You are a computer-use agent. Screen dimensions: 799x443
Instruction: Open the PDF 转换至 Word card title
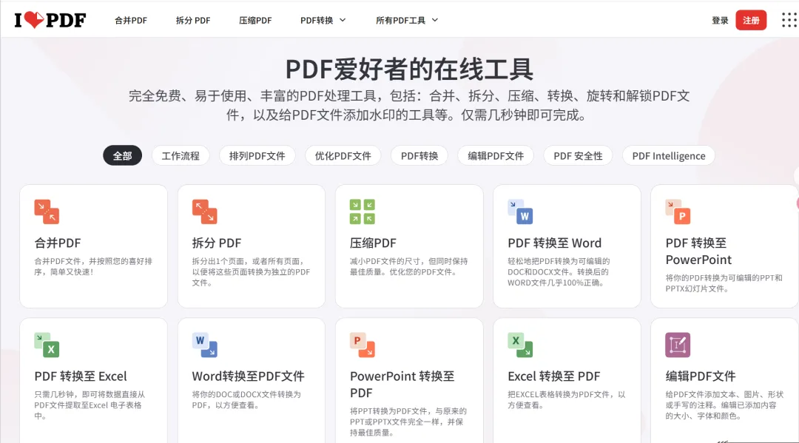(x=554, y=243)
